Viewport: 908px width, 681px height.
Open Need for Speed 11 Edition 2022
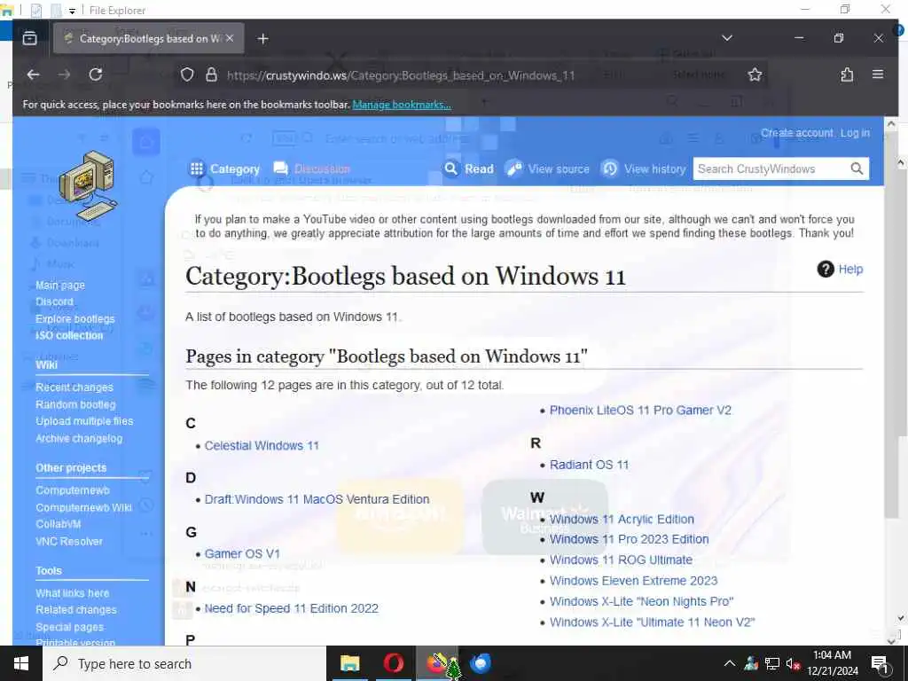pos(291,608)
